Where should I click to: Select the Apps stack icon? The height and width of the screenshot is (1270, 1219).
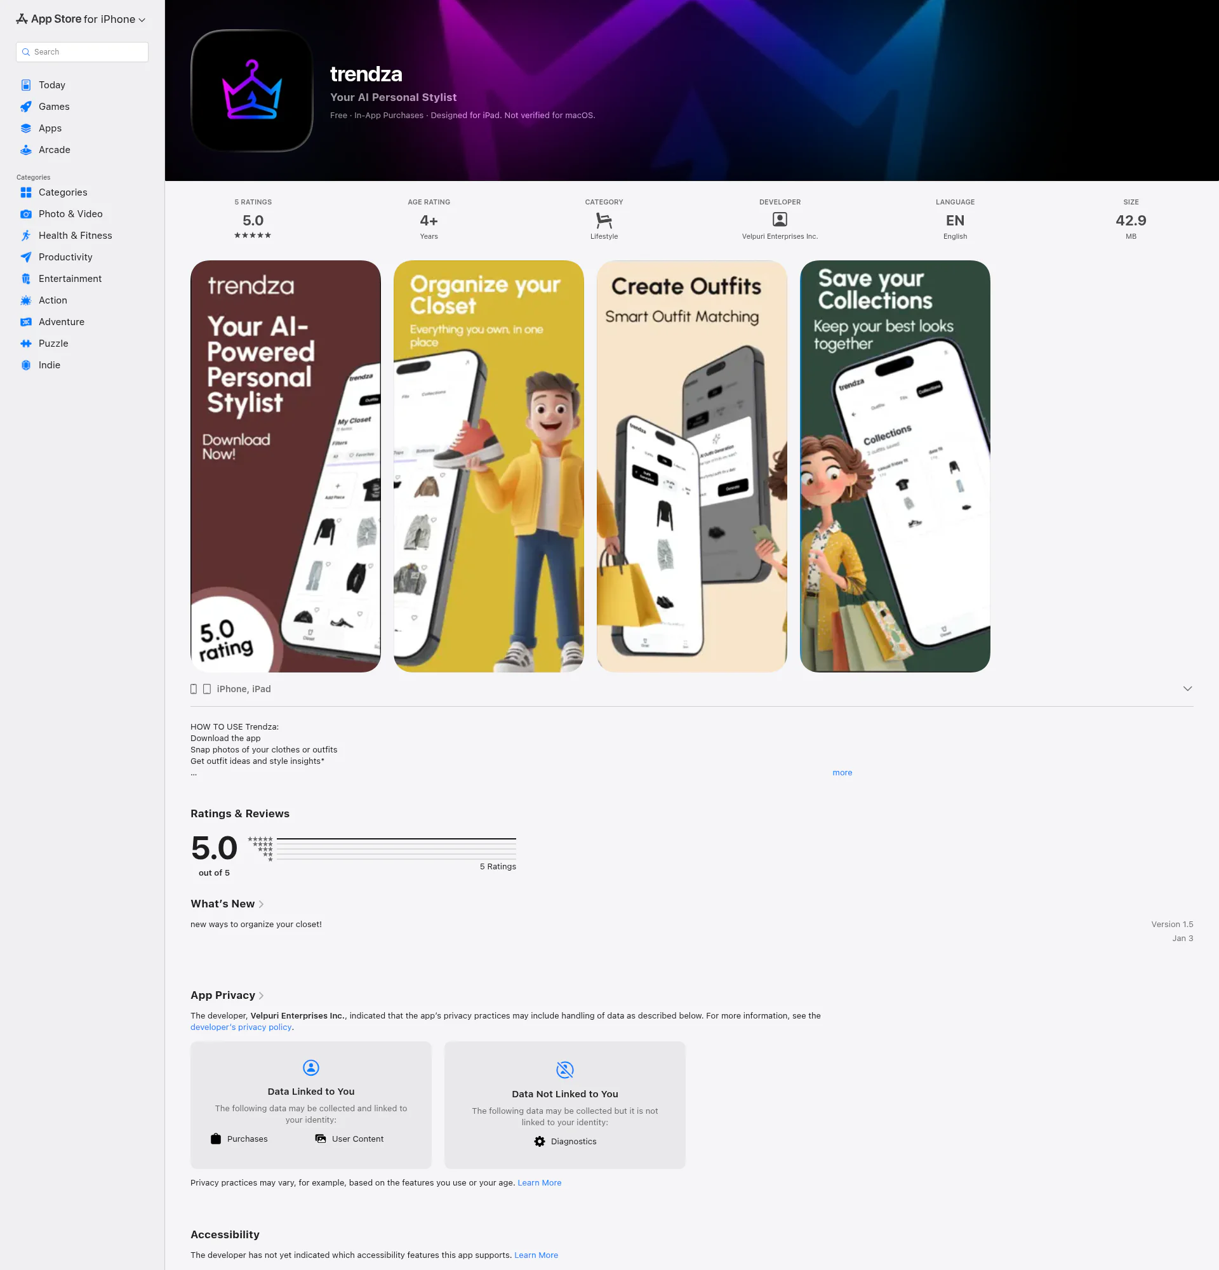pos(26,128)
